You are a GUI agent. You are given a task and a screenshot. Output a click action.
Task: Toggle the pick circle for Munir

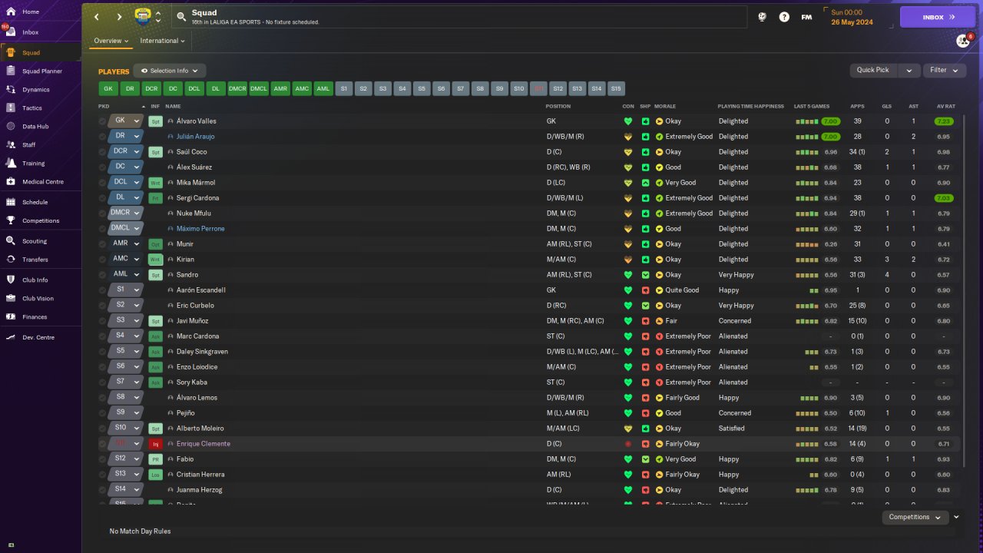coord(102,244)
